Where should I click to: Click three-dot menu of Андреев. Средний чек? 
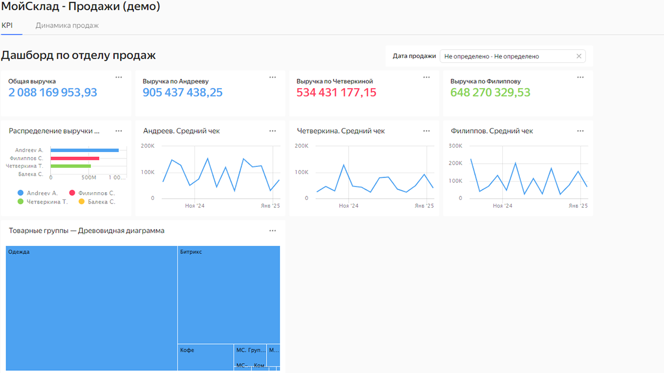coord(273,131)
